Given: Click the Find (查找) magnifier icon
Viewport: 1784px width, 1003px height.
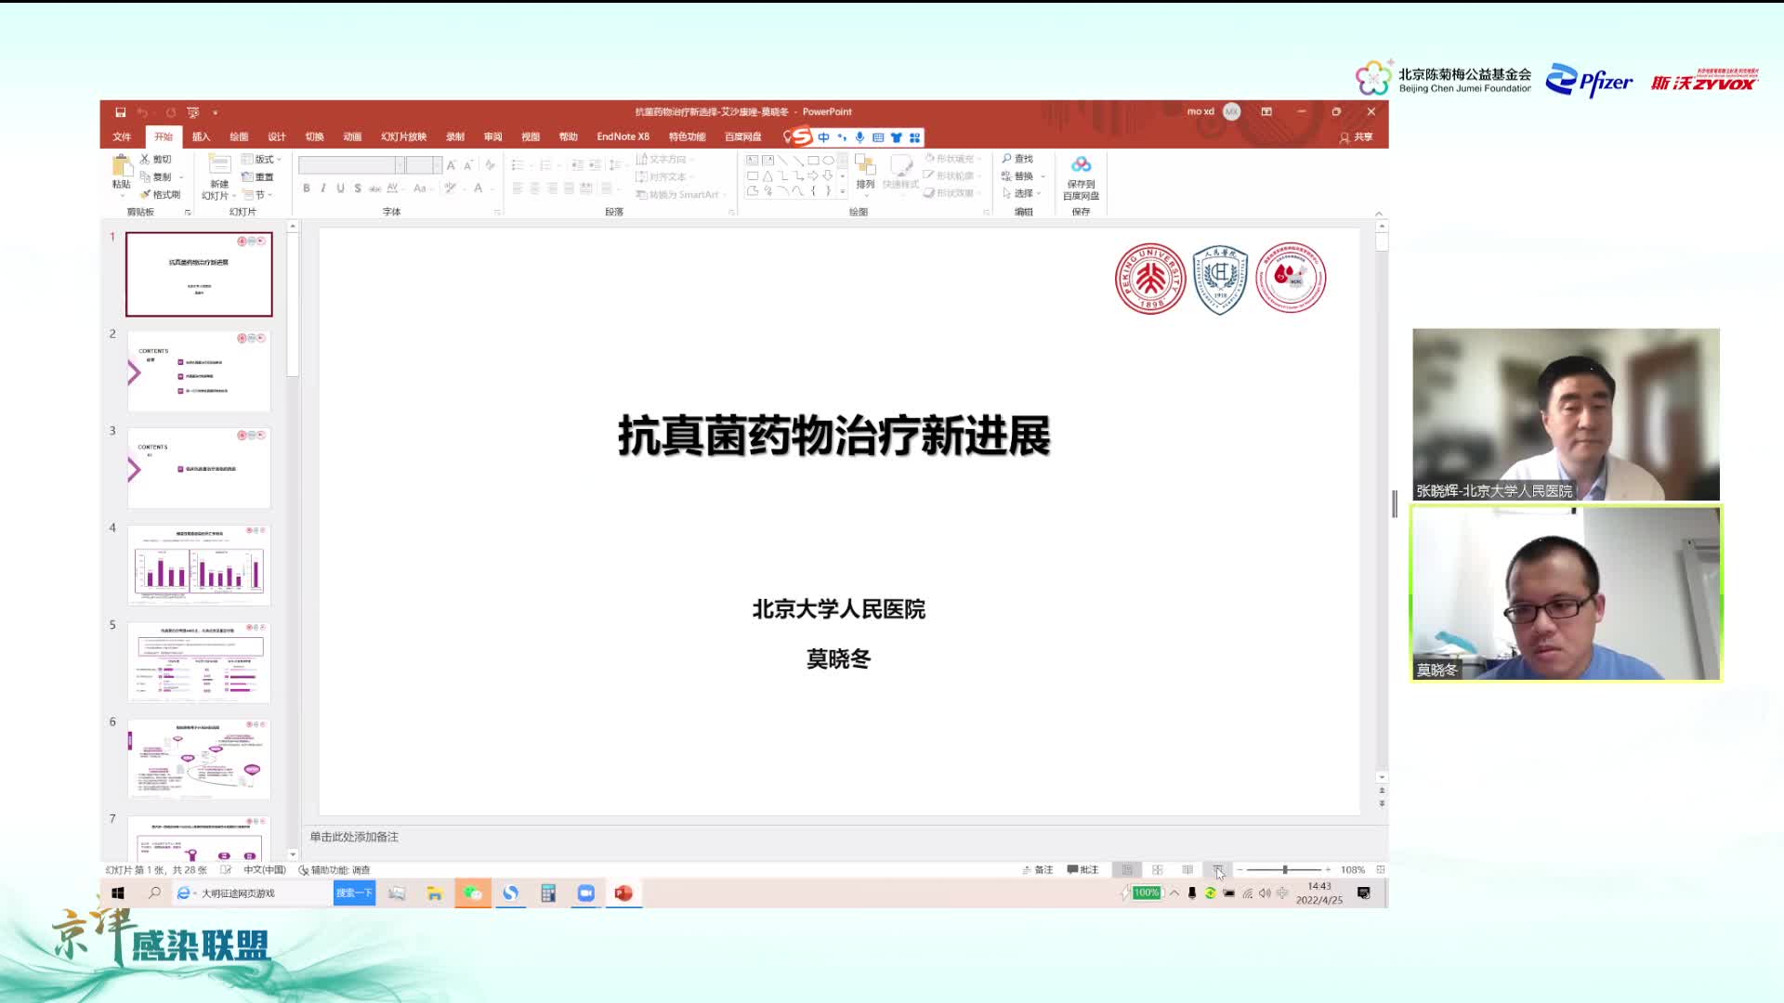Looking at the screenshot, I should 1007,159.
